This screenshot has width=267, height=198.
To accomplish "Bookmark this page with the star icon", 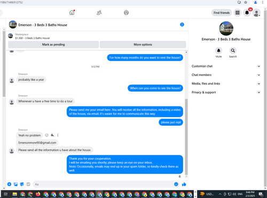I will (x=246, y=2).
